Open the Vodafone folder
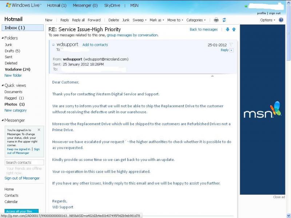Viewport: 291px width, 218px height. pyautogui.click(x=17, y=69)
